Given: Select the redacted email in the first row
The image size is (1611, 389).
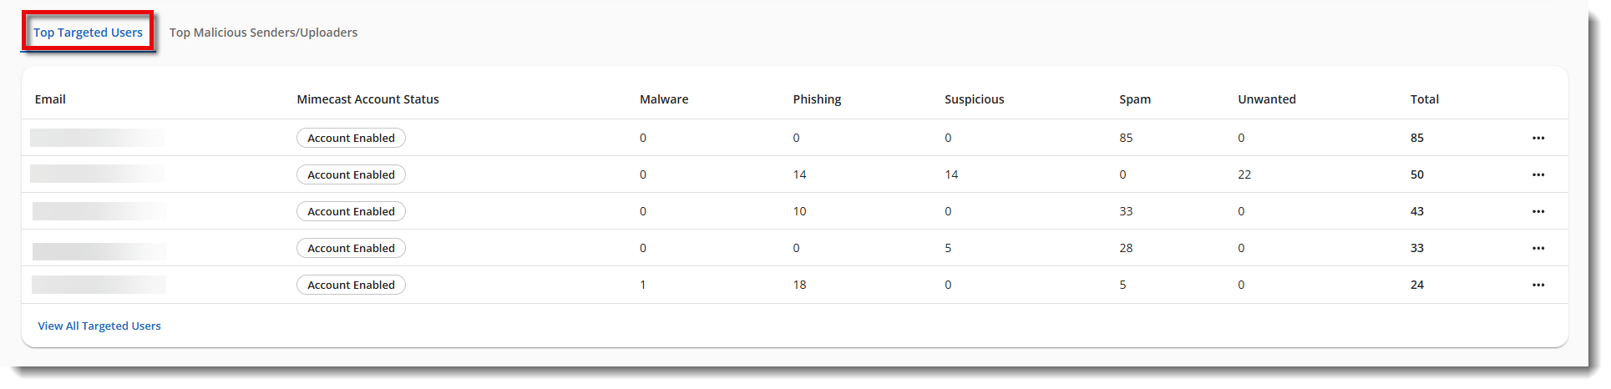Looking at the screenshot, I should coord(97,138).
